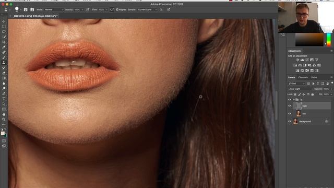This screenshot has height=188, width=334.
Task: Add an Invert adjustment
Action: pos(297,70)
